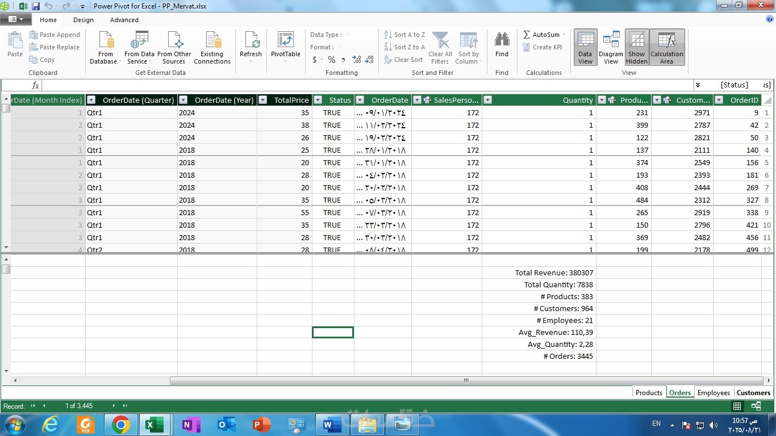Switch to Diagram View
Viewport: 776px width, 436px height.
611,48
